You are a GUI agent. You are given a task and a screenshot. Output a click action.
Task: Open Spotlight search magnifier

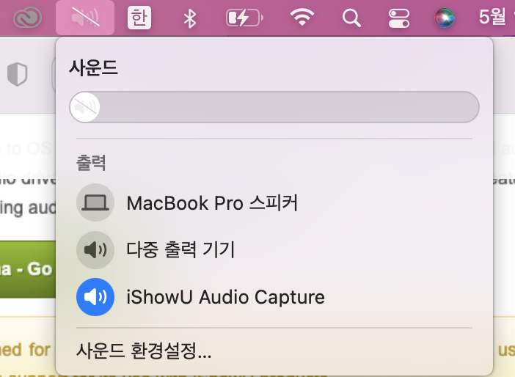coord(351,18)
